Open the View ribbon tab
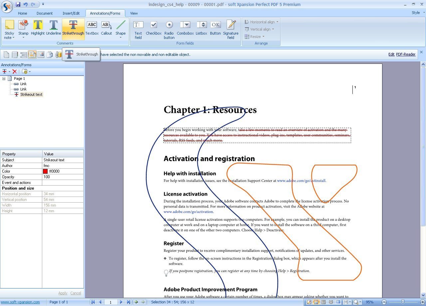The height and width of the screenshot is (306, 426). (x=134, y=13)
